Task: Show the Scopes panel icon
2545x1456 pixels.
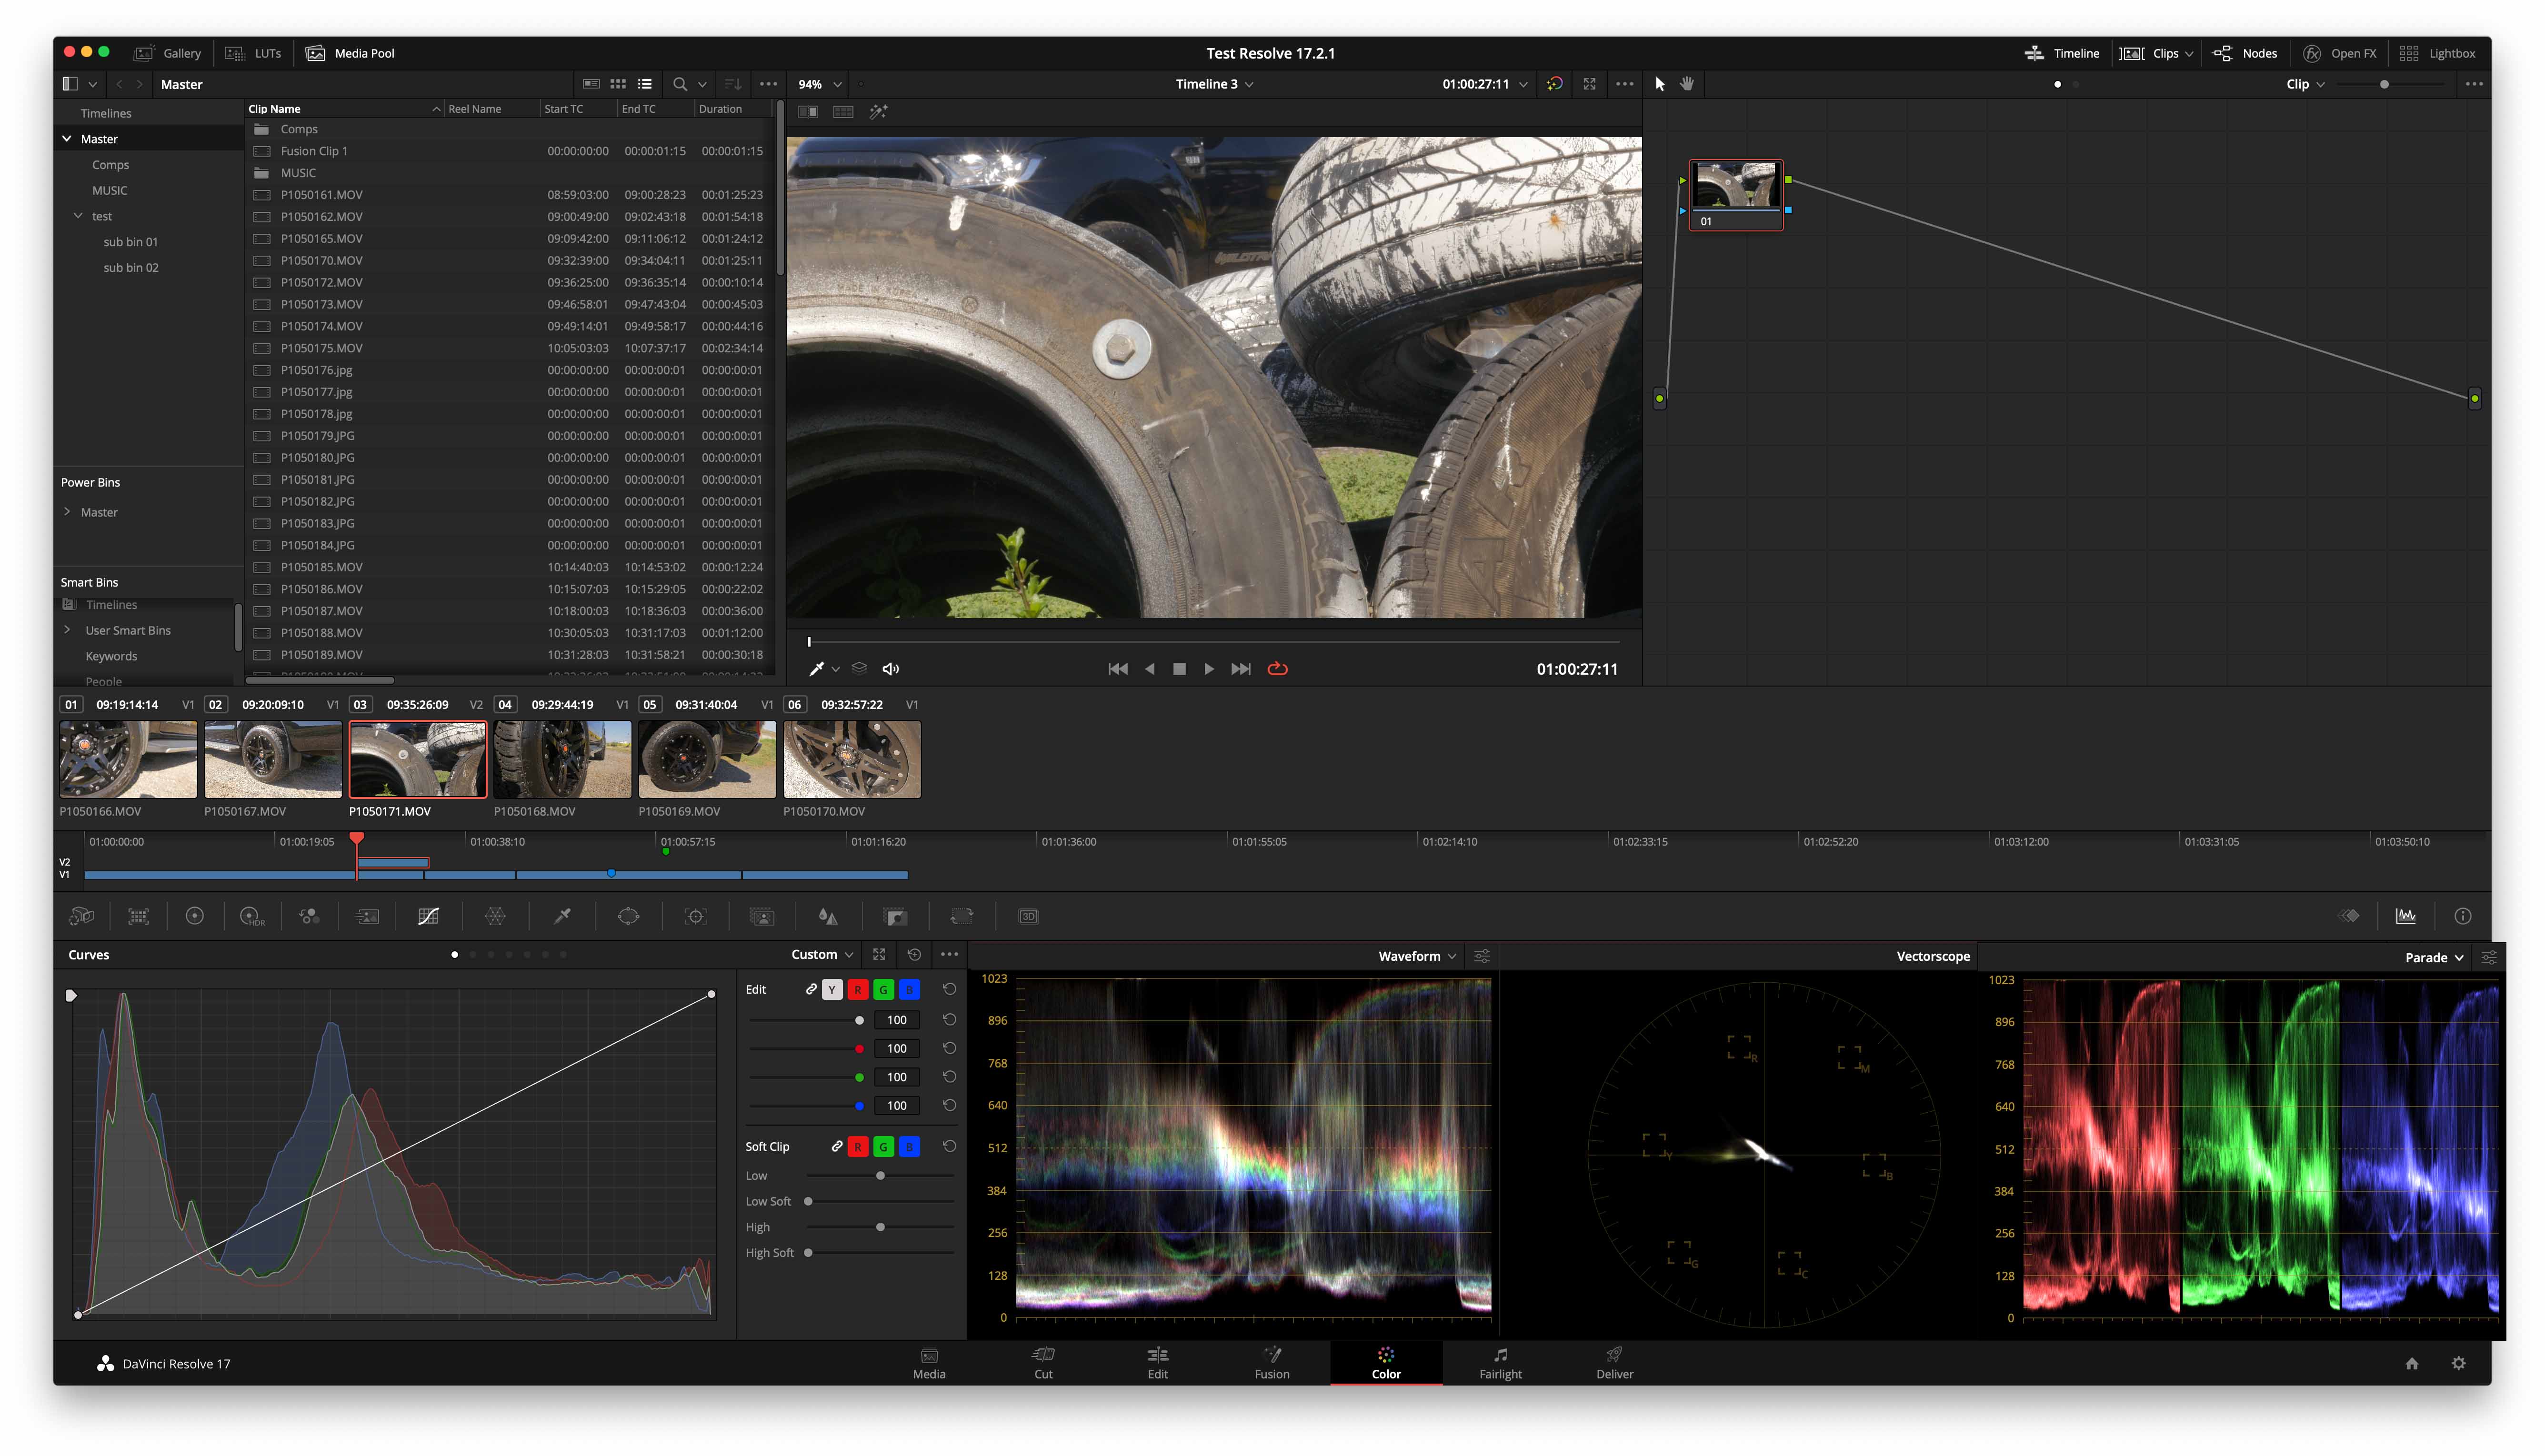Action: 2405,916
